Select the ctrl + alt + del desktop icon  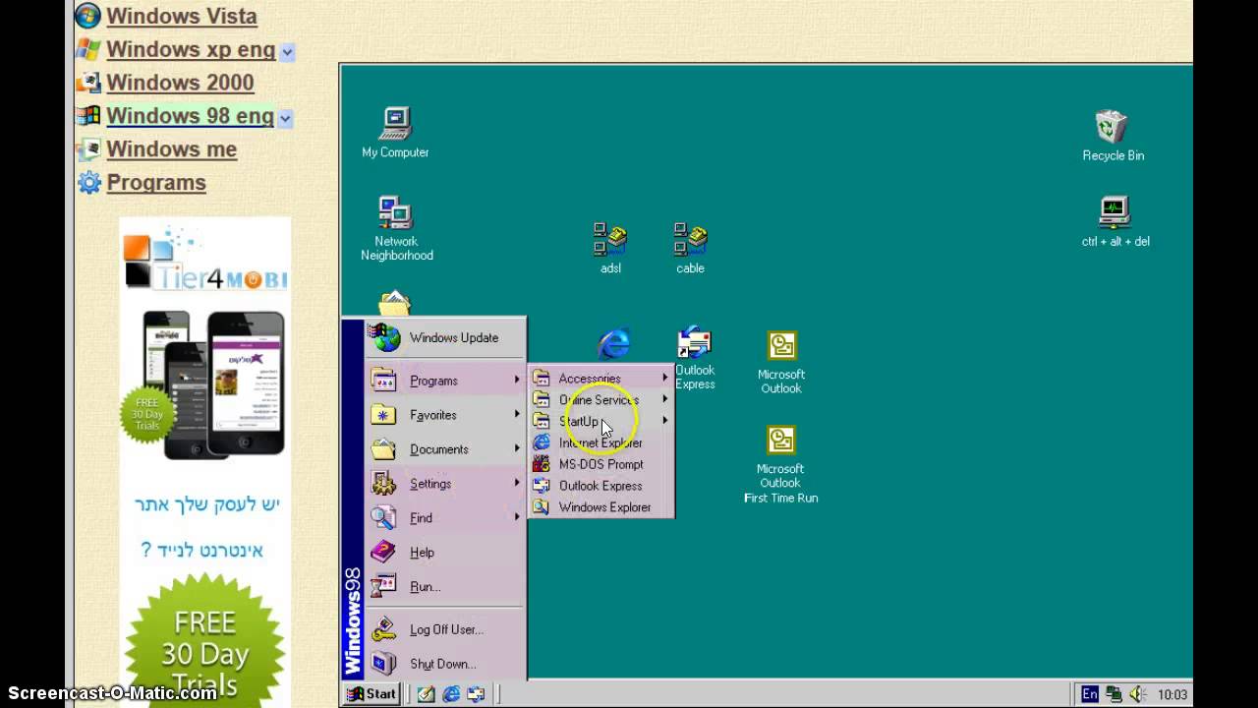click(1115, 221)
